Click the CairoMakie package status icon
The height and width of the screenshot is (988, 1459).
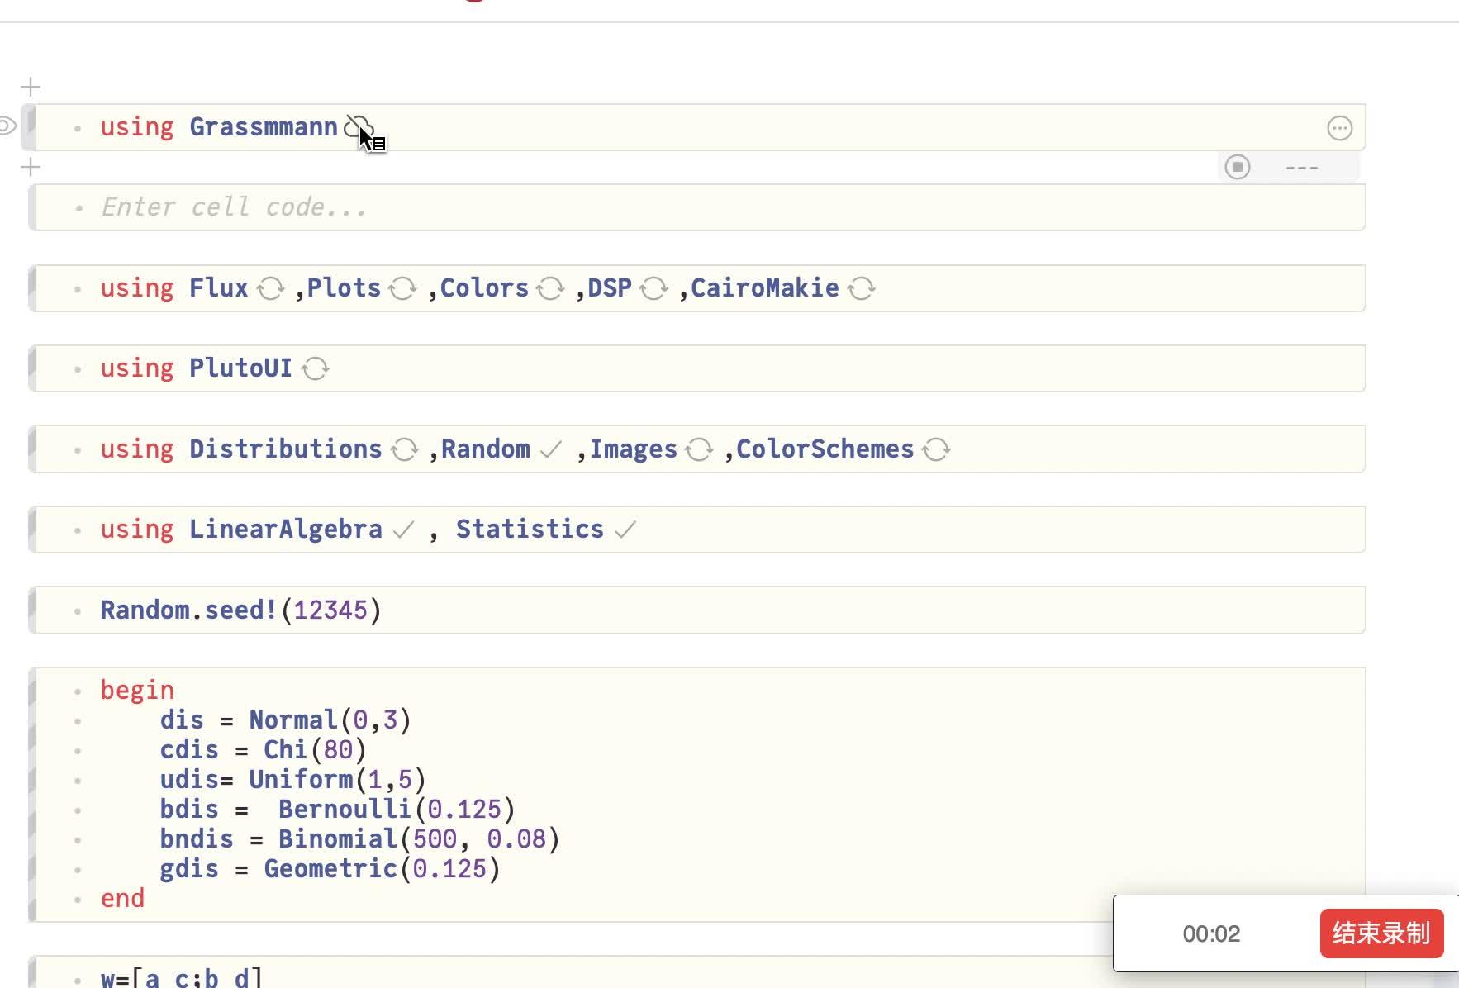(x=862, y=289)
